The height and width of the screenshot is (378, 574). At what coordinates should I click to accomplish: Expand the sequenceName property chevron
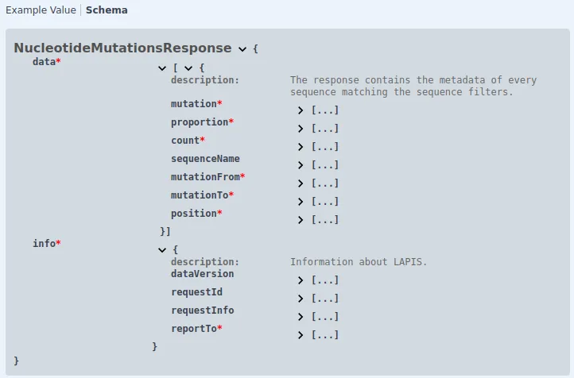[x=301, y=165]
